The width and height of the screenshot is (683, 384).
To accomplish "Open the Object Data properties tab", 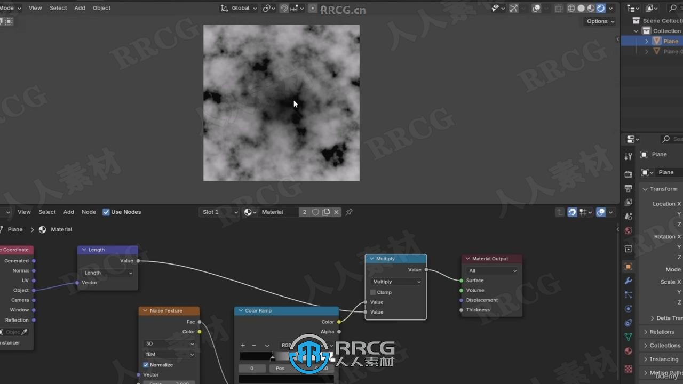I will click(628, 337).
